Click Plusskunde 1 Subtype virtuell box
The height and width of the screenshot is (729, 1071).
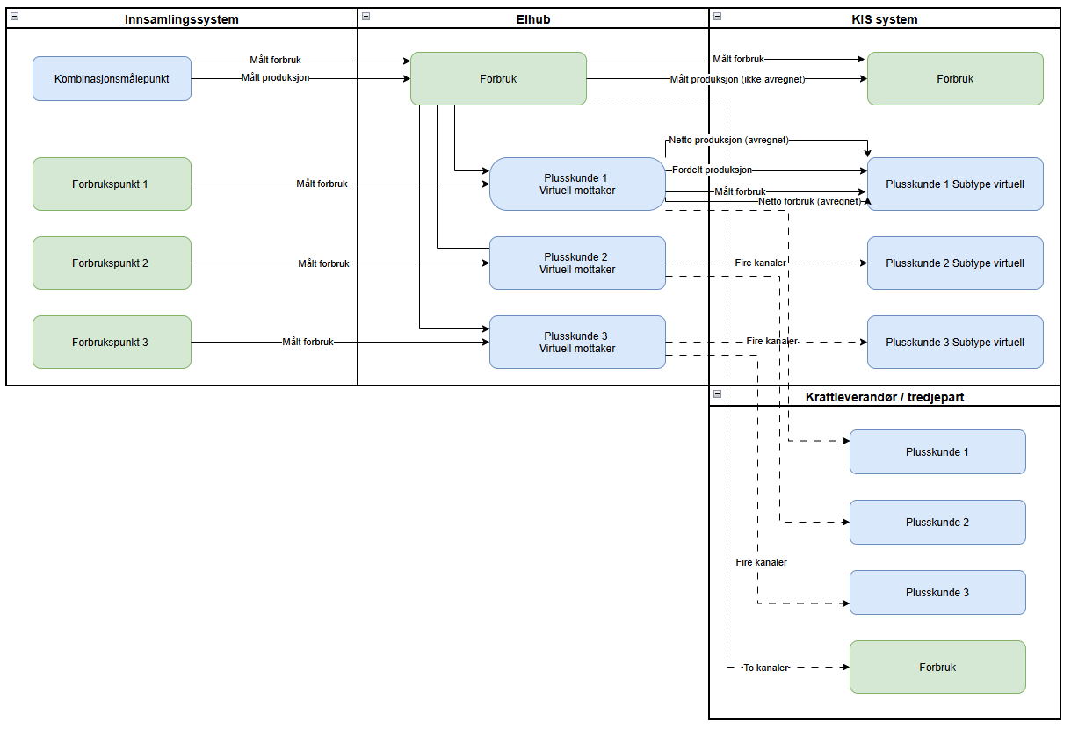(x=955, y=184)
